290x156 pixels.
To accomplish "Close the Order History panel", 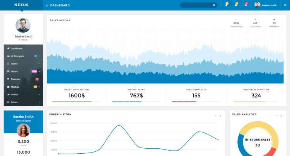I will point(220,116).
